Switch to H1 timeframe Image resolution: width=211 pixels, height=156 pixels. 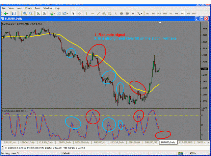pyautogui.click(x=171, y=14)
